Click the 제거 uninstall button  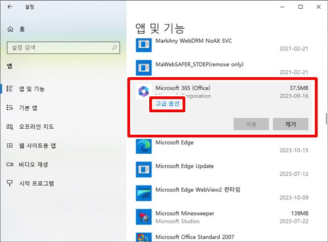(291, 124)
